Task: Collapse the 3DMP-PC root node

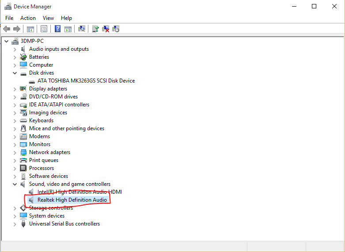Action: point(7,41)
